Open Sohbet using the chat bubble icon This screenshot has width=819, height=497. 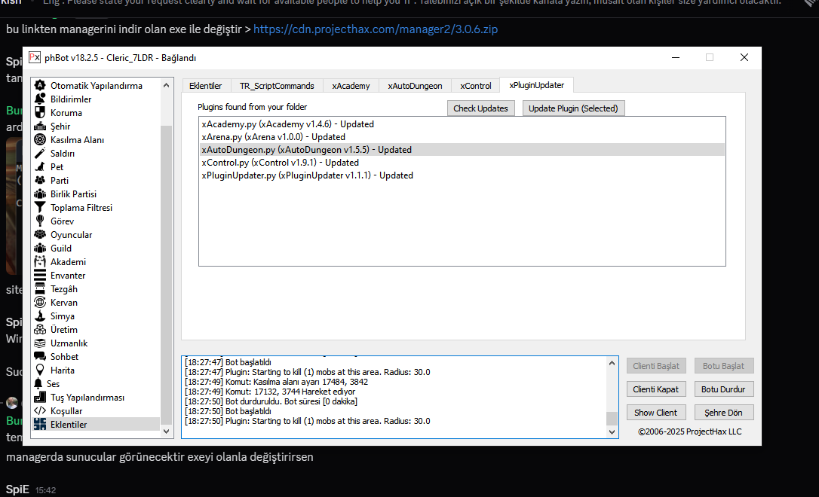pyautogui.click(x=40, y=357)
